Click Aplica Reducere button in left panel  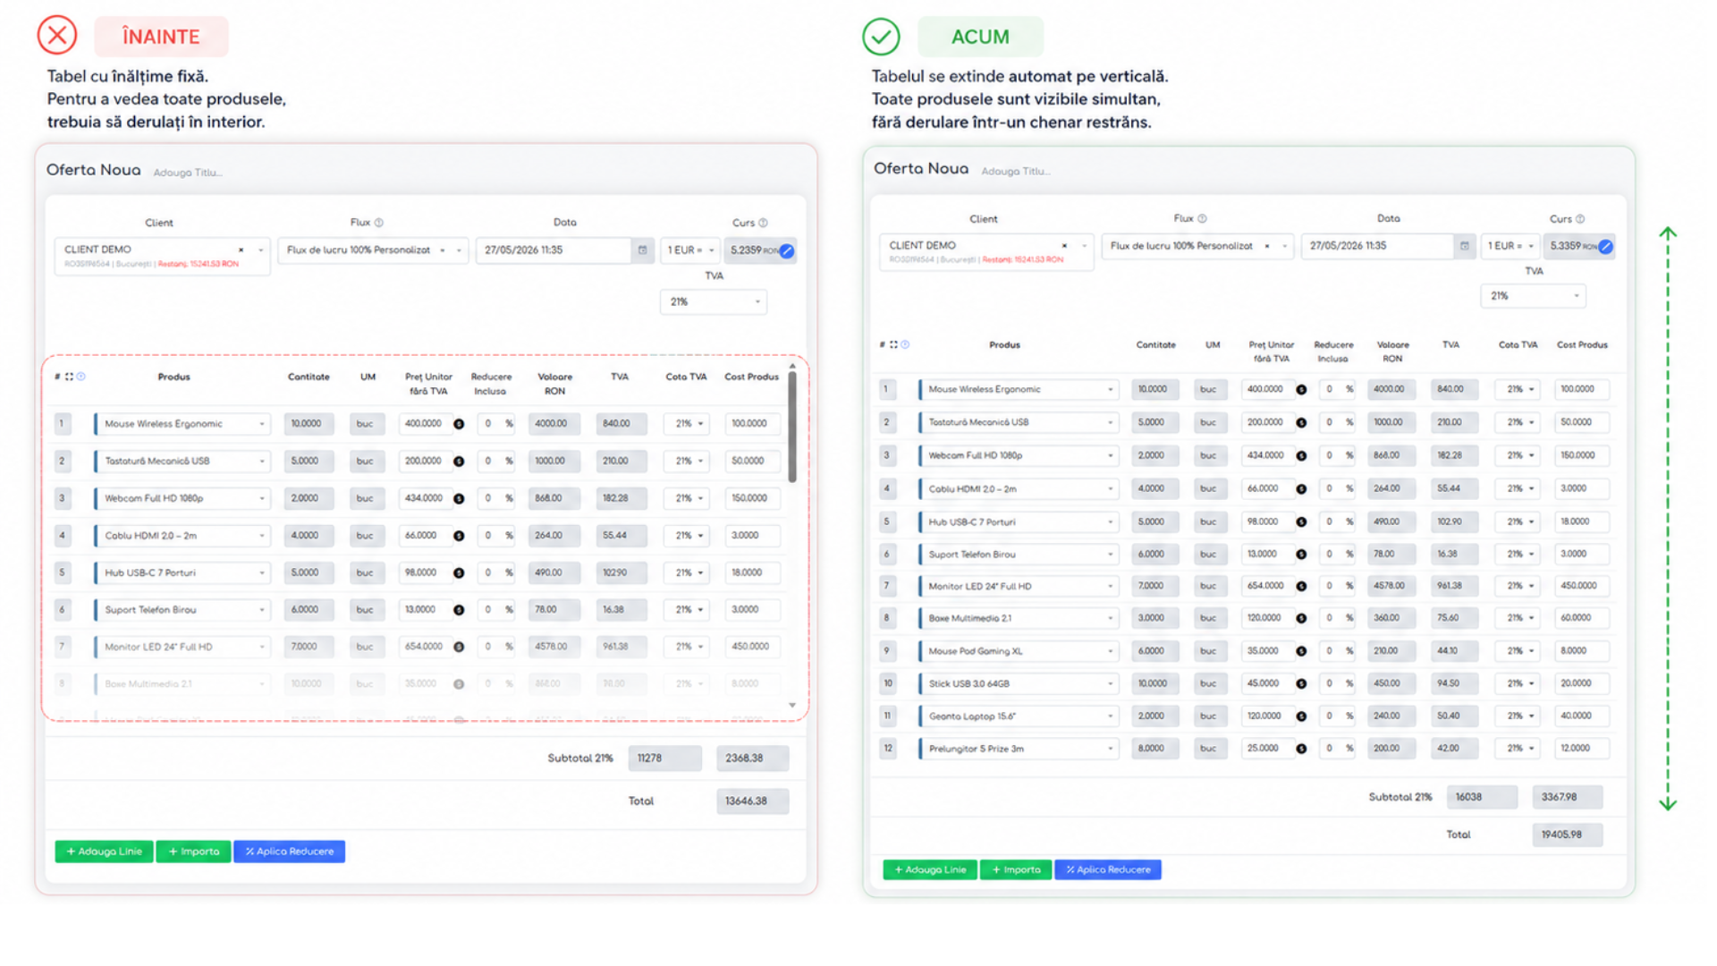(x=290, y=852)
